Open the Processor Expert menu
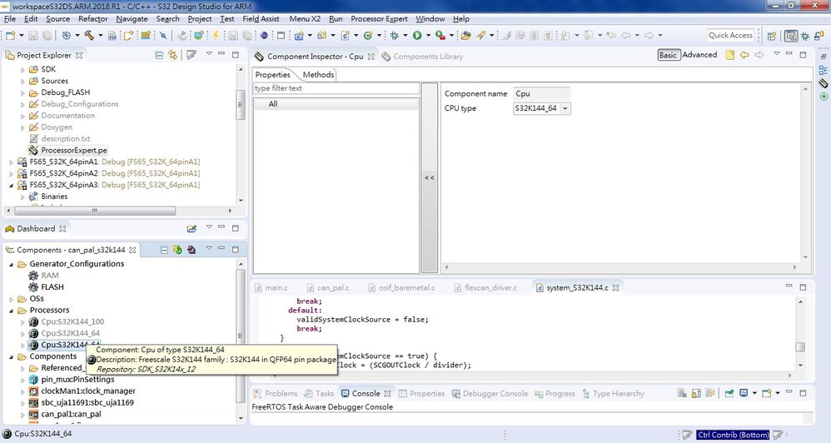This screenshot has height=443, width=831. coord(379,18)
